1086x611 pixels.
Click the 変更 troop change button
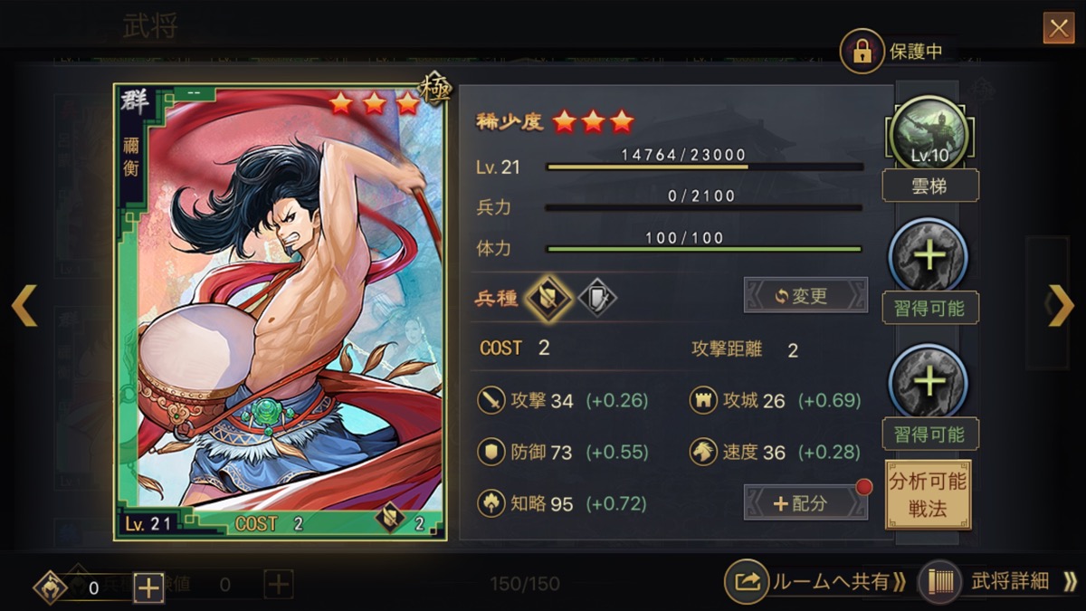click(x=805, y=296)
